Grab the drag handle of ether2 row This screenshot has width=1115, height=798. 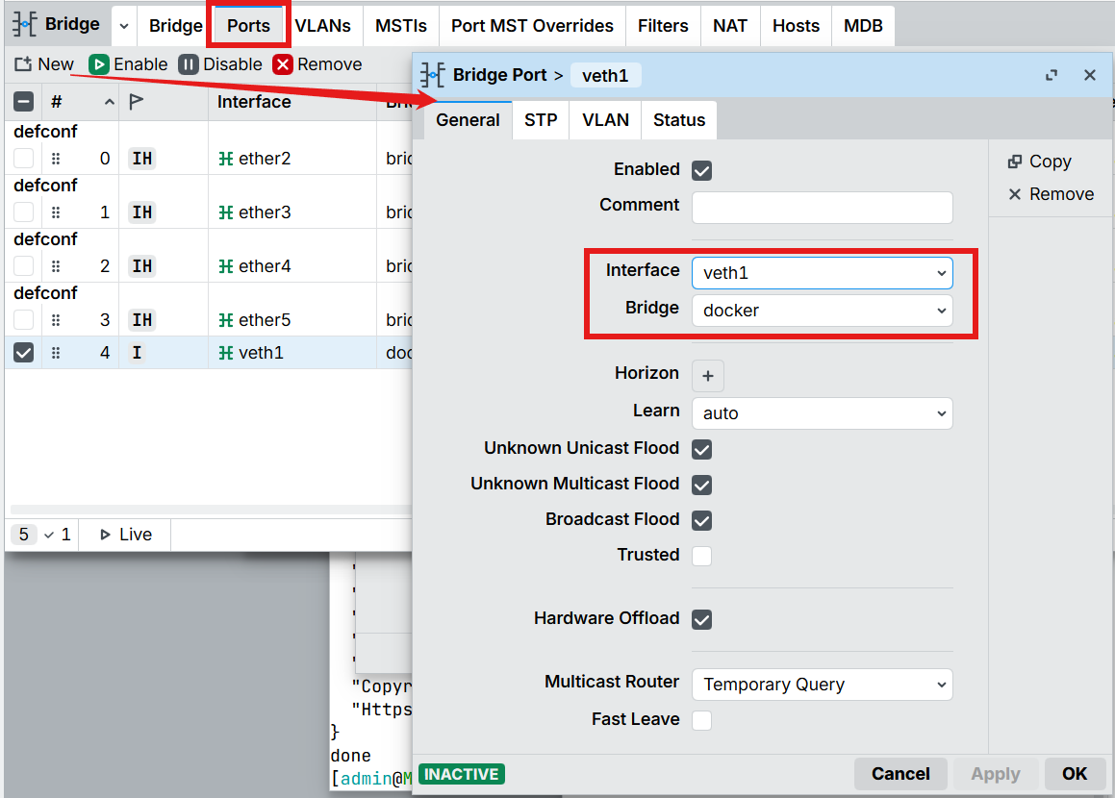click(x=56, y=159)
